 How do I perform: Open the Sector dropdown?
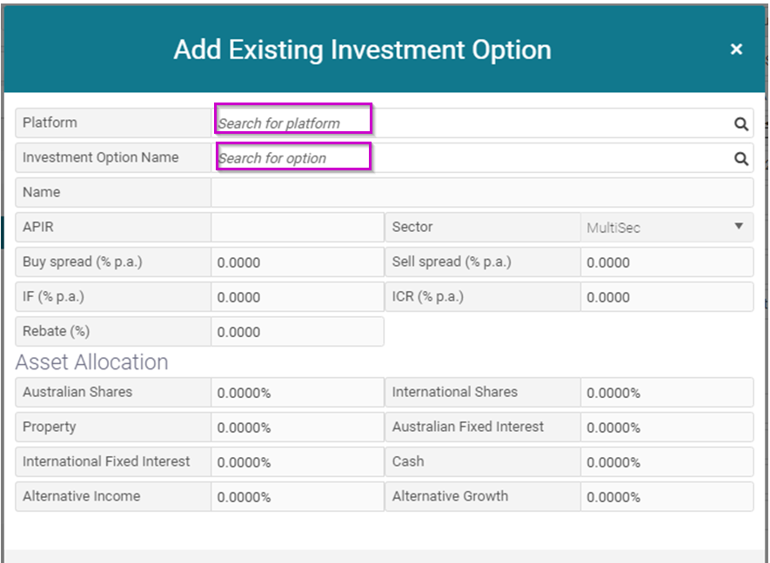[666, 228]
